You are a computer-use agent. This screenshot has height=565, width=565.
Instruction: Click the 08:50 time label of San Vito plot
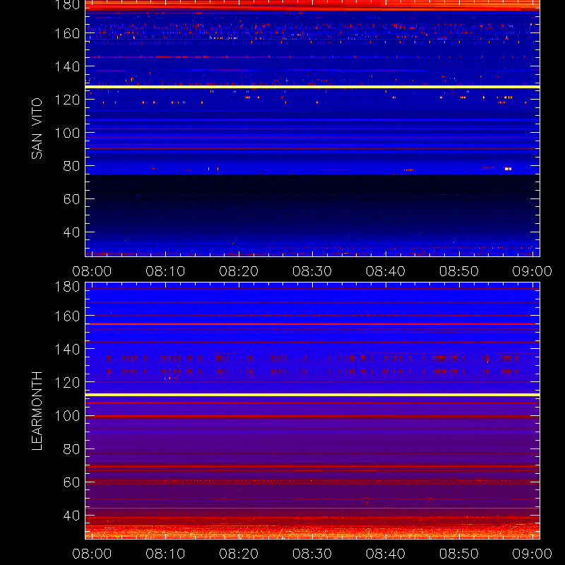pyautogui.click(x=459, y=271)
